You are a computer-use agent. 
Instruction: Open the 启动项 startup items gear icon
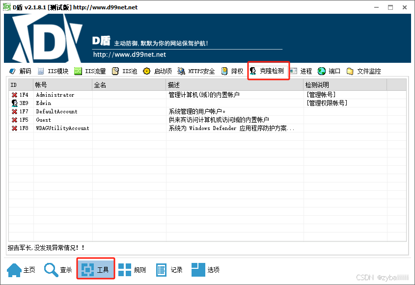point(146,71)
